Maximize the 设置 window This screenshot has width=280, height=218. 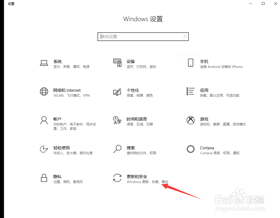(263, 4)
